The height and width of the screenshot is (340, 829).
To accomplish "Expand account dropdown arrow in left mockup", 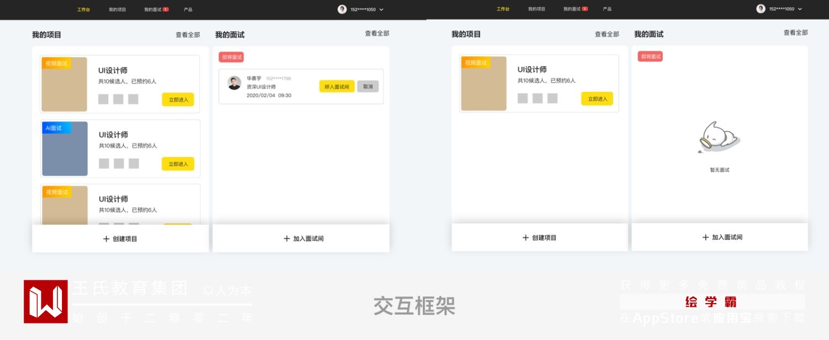I will 381,10.
